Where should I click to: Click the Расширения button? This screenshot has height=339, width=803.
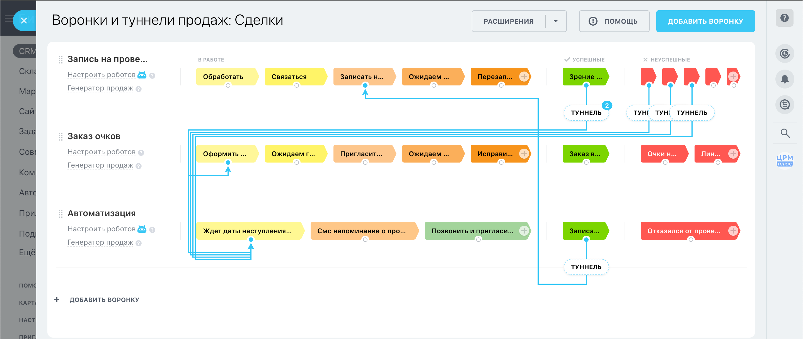click(x=508, y=21)
